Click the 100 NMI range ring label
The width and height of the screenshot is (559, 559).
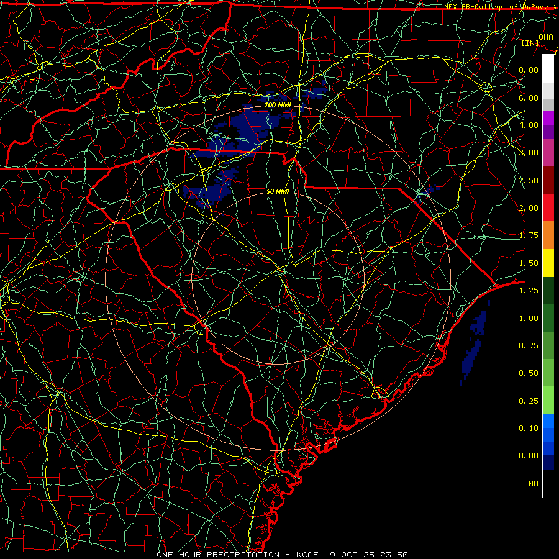[x=278, y=105]
